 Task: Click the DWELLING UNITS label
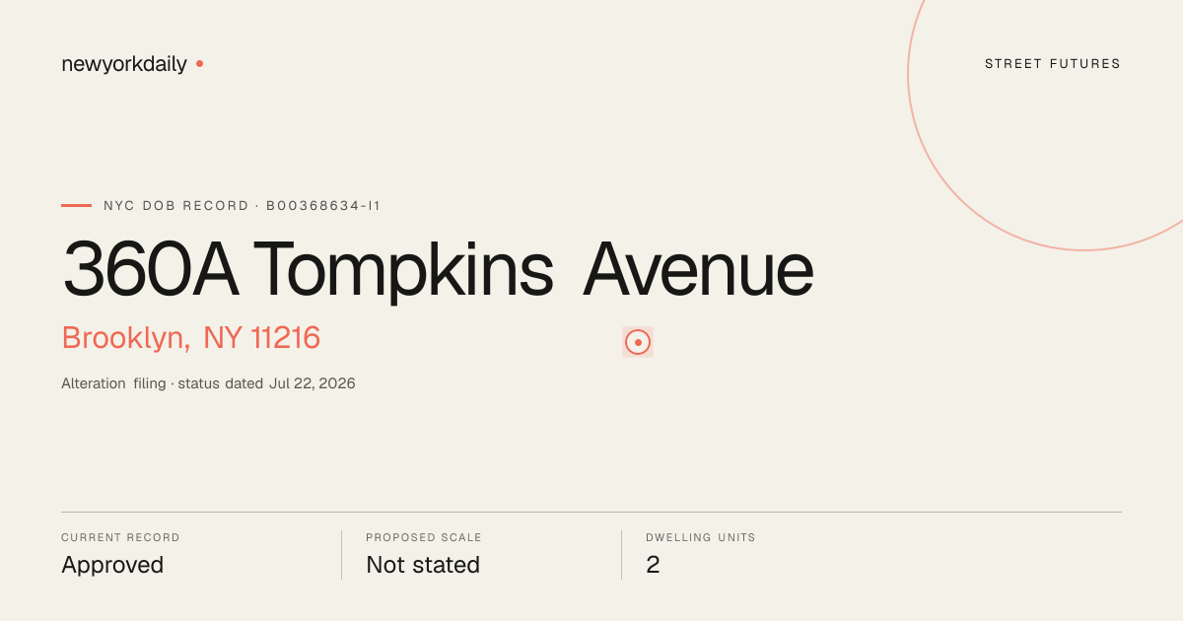[x=701, y=538]
